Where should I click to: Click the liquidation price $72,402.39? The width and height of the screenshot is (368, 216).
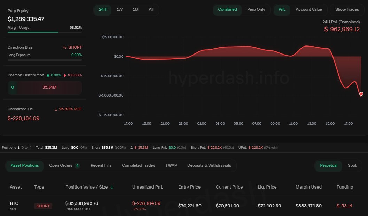point(269,206)
